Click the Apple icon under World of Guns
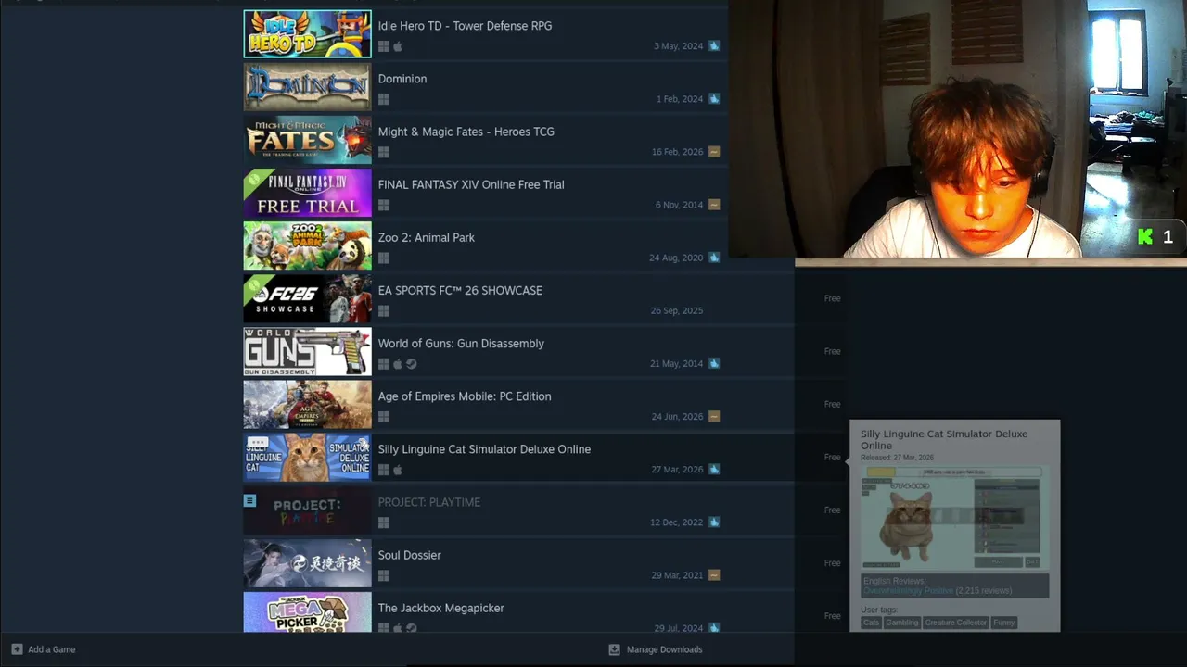The height and width of the screenshot is (667, 1187). click(398, 364)
